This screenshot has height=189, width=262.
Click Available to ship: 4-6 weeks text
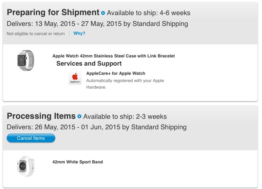coord(149,13)
